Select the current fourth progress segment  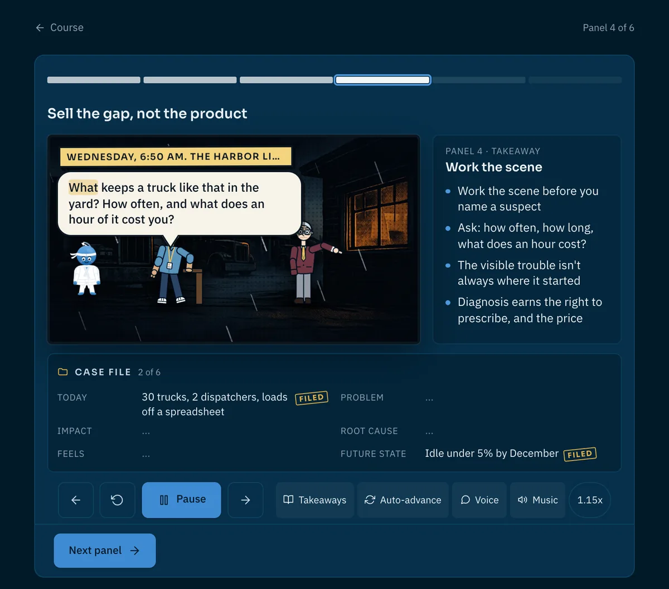click(382, 80)
